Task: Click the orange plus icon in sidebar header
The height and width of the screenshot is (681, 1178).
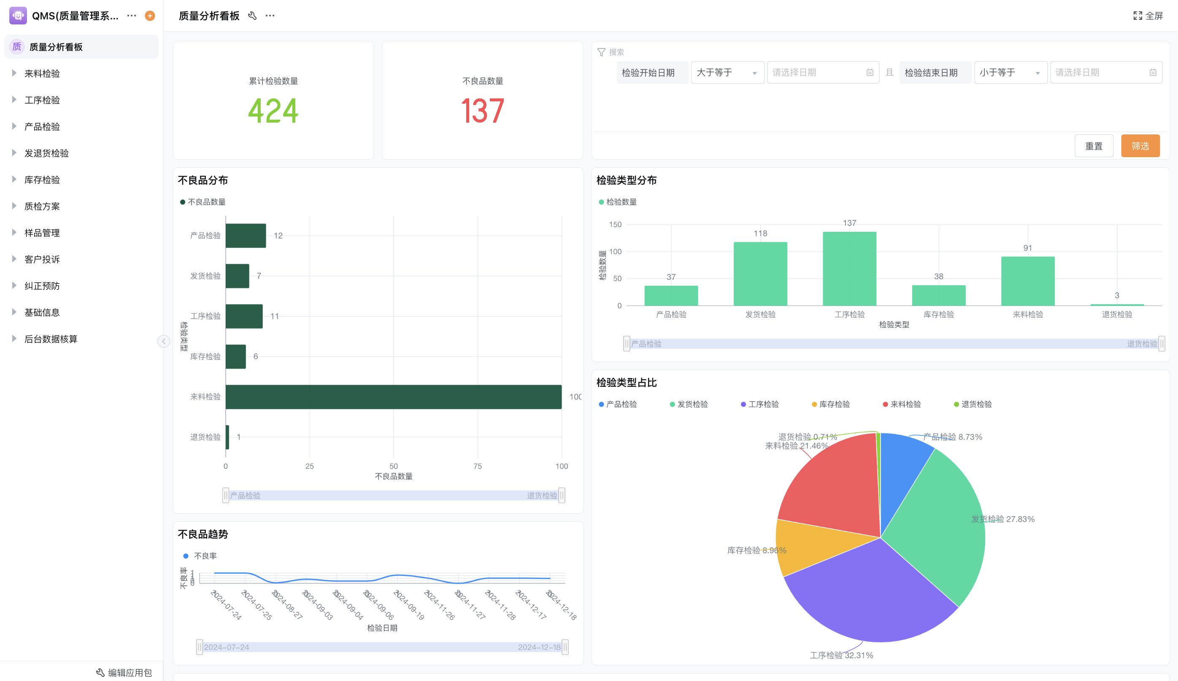Action: coord(150,16)
